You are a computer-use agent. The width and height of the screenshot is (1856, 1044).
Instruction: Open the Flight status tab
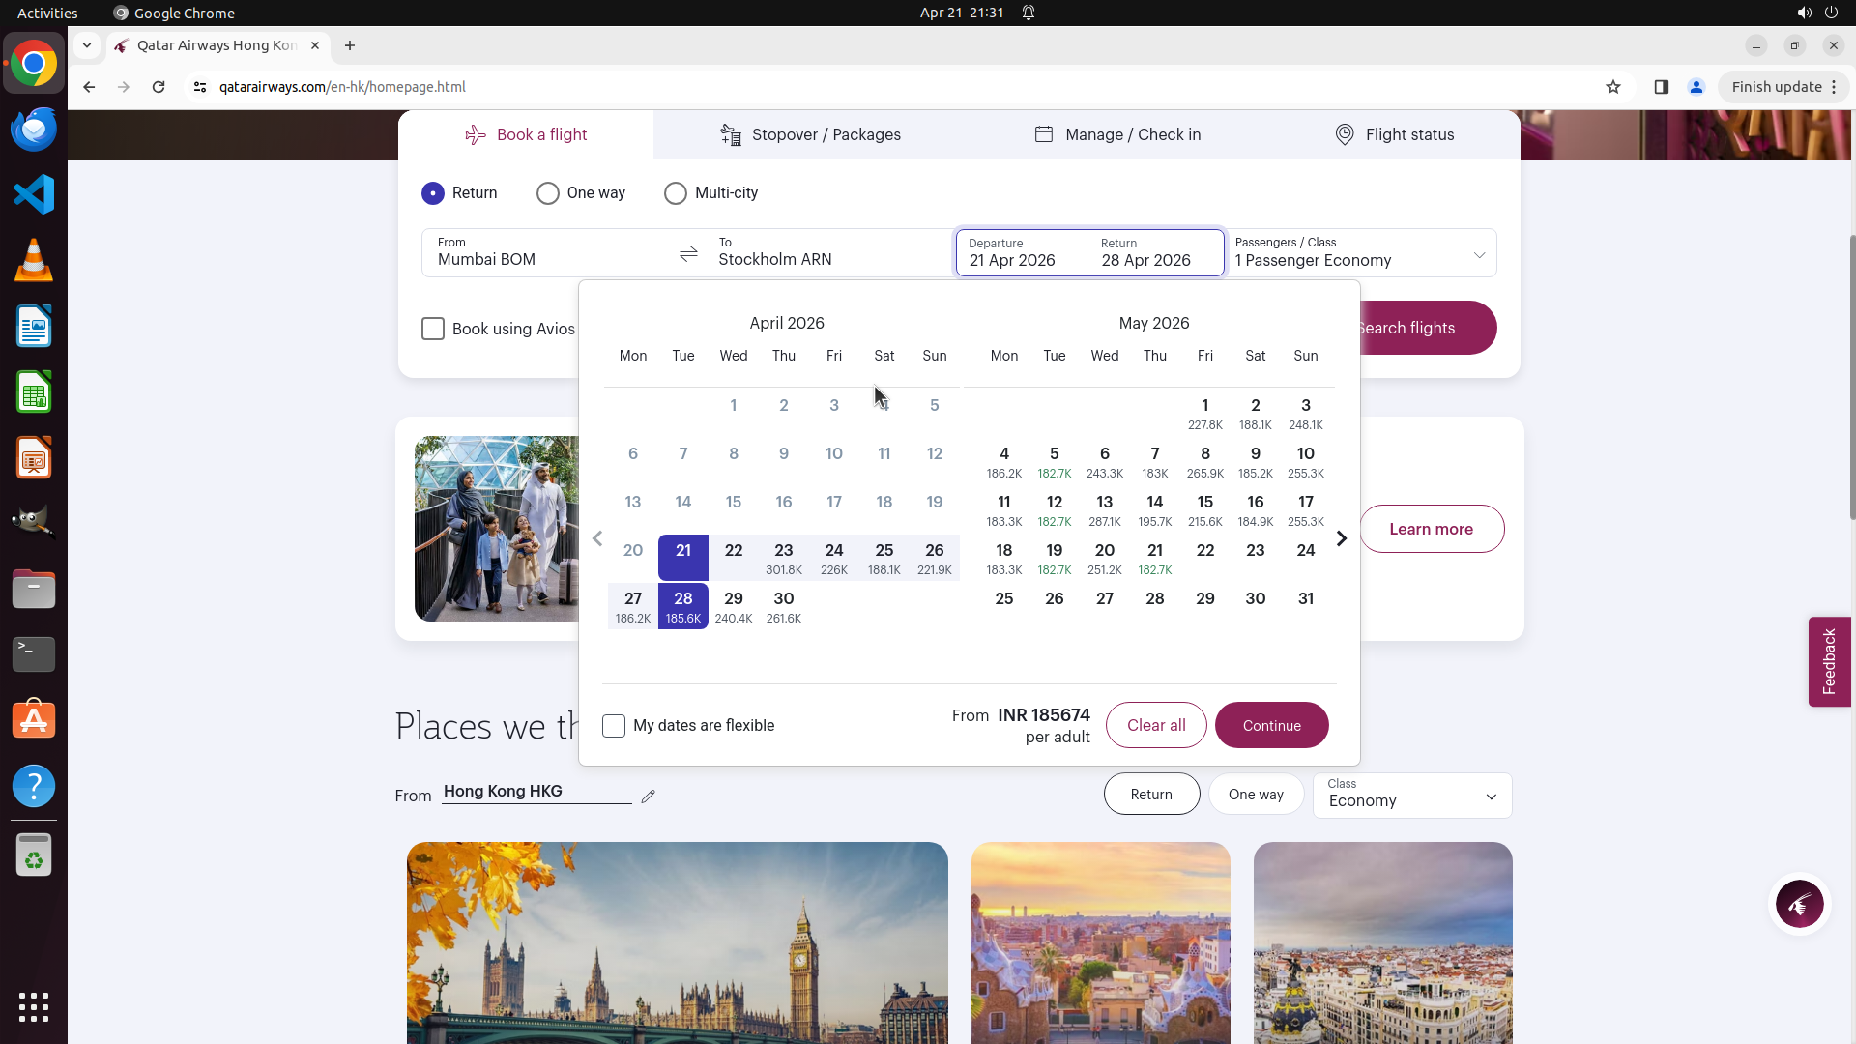pyautogui.click(x=1394, y=135)
